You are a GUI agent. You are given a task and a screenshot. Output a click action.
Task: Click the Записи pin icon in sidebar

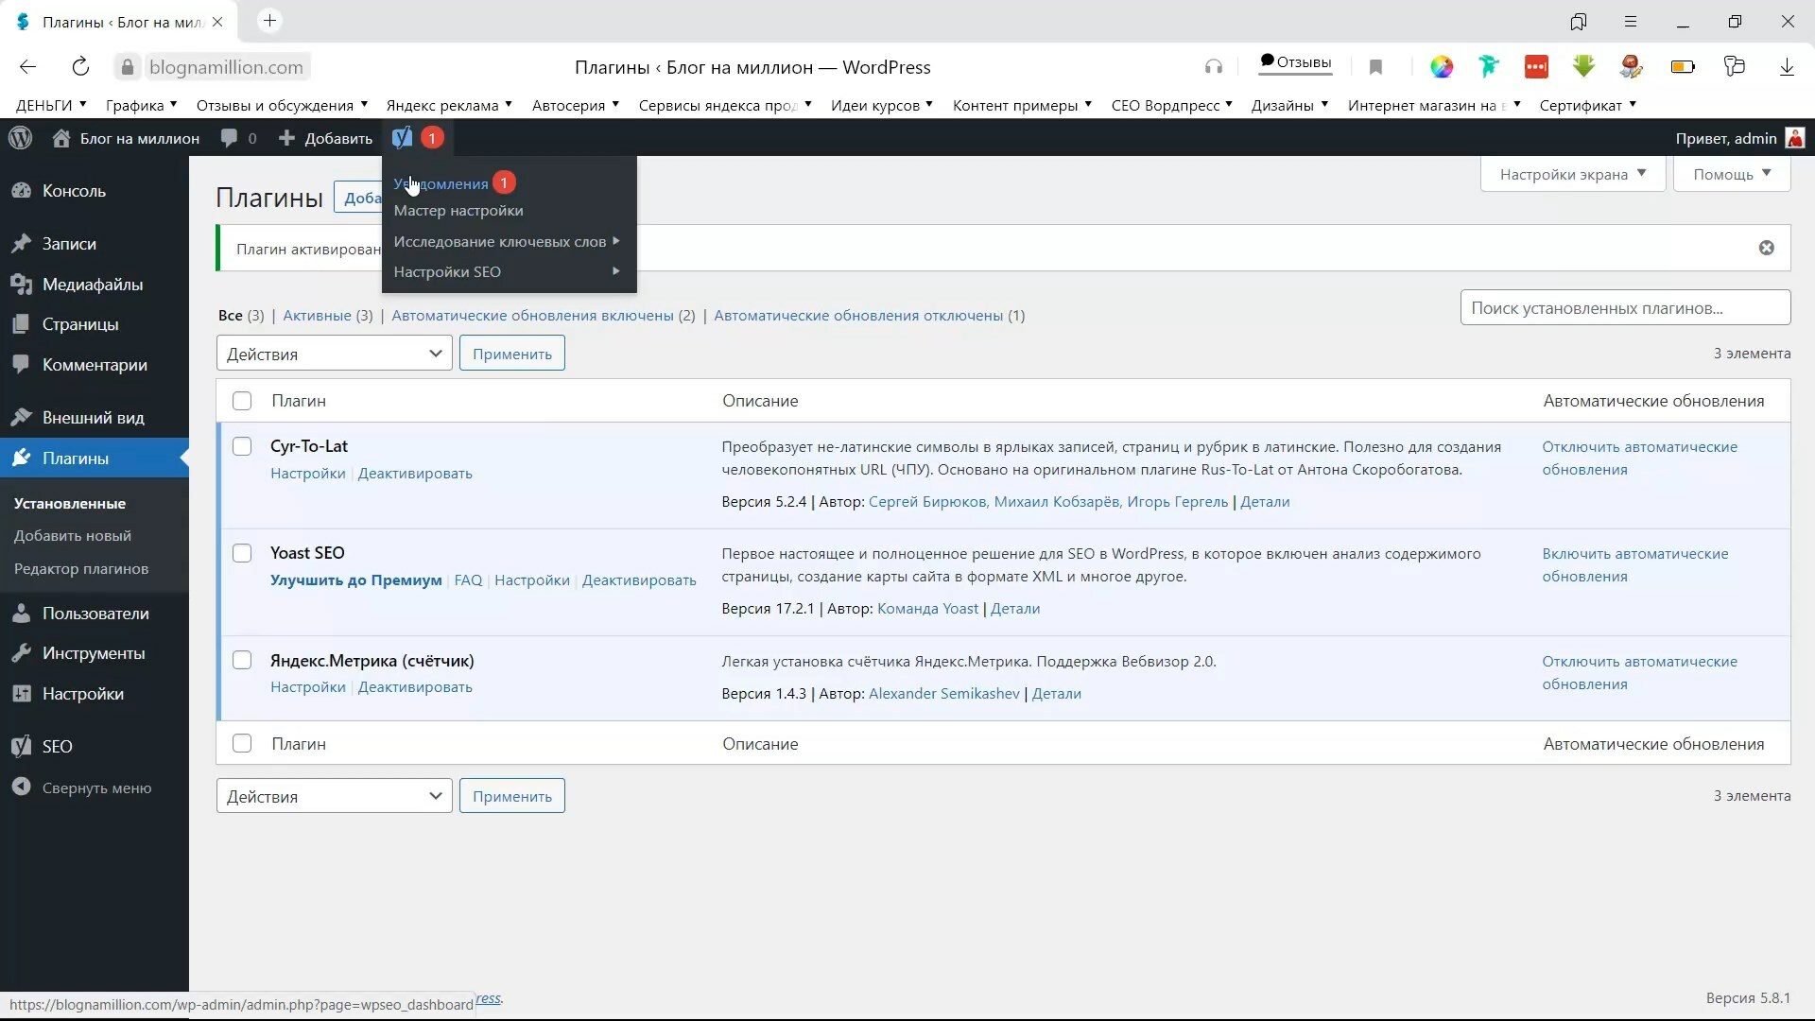(22, 244)
